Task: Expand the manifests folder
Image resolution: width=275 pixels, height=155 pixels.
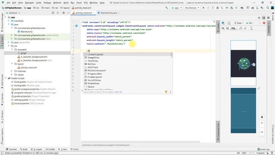Action: (9, 21)
